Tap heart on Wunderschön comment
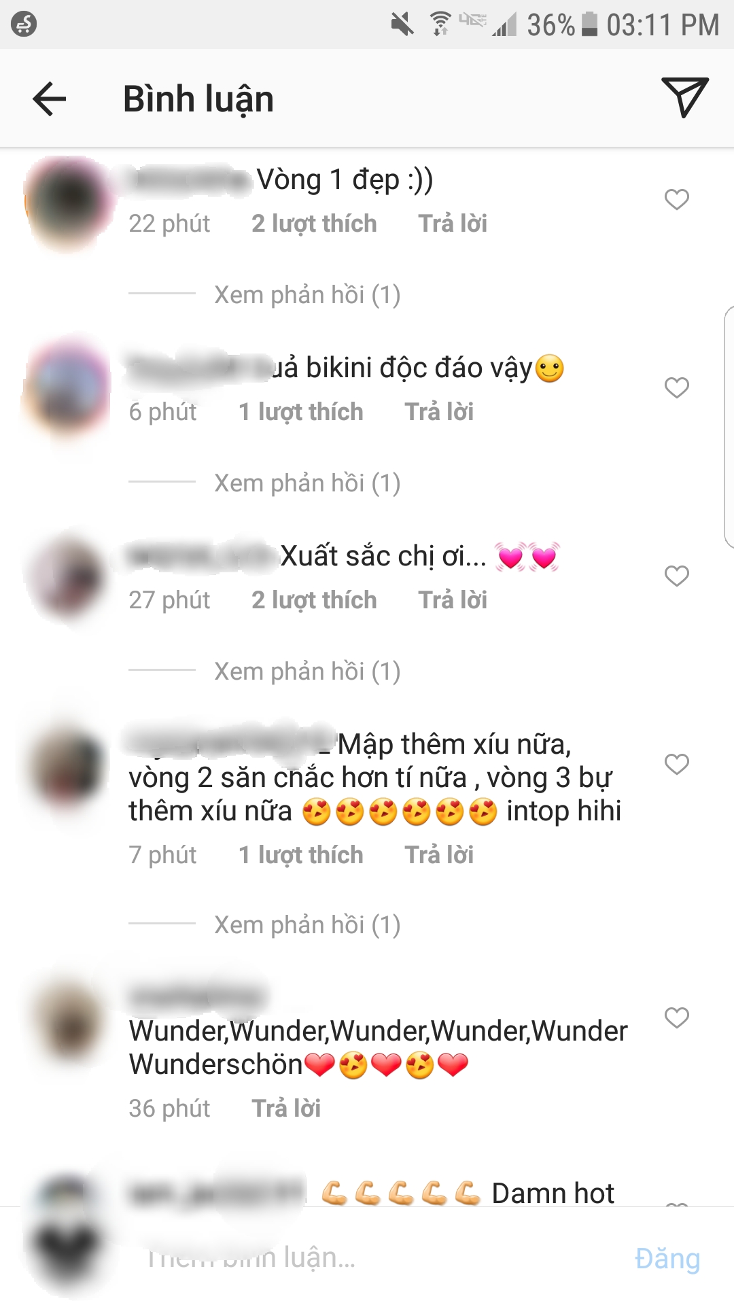 point(677,1017)
